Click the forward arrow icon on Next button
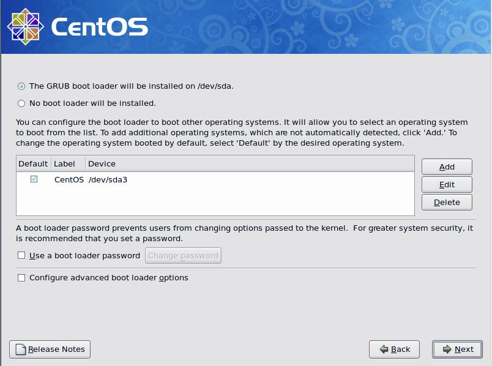The height and width of the screenshot is (366, 492). 446,349
